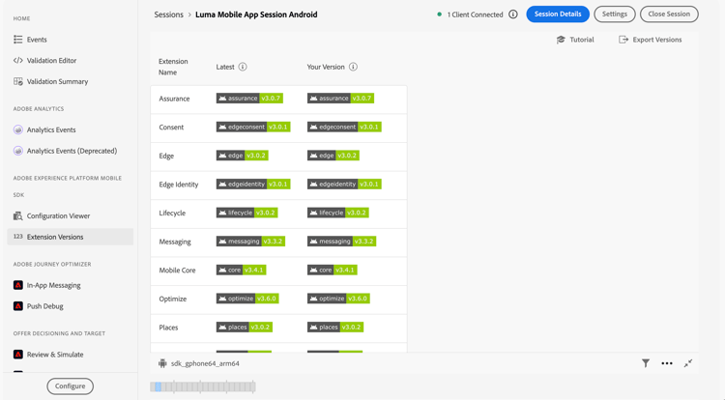Select Configuration Viewer in sidebar

click(58, 215)
